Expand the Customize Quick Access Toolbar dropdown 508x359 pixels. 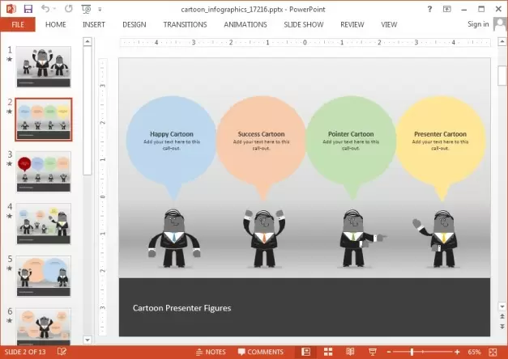click(101, 9)
